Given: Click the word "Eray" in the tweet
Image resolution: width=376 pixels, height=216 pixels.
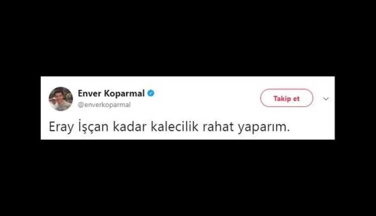Looking at the screenshot, I should click(x=61, y=127).
